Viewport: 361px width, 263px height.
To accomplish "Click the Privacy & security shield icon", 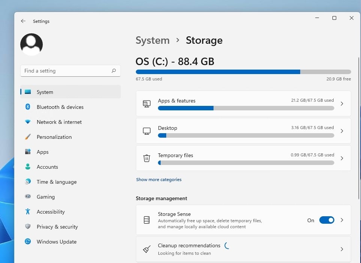I will point(28,227).
